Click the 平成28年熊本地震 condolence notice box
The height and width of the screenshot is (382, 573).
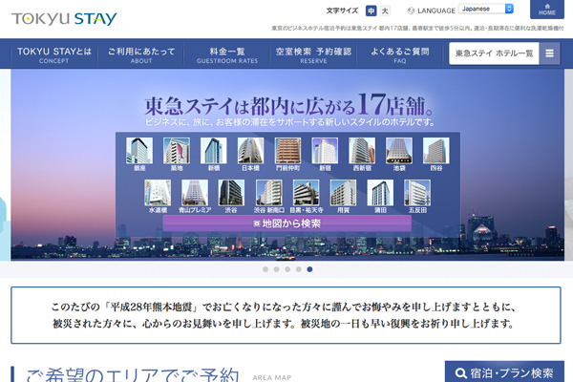click(286, 315)
